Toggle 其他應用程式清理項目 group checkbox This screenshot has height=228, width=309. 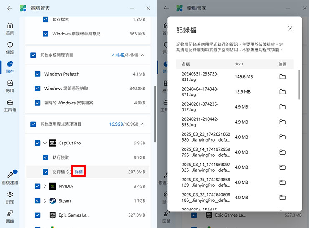[33, 124]
